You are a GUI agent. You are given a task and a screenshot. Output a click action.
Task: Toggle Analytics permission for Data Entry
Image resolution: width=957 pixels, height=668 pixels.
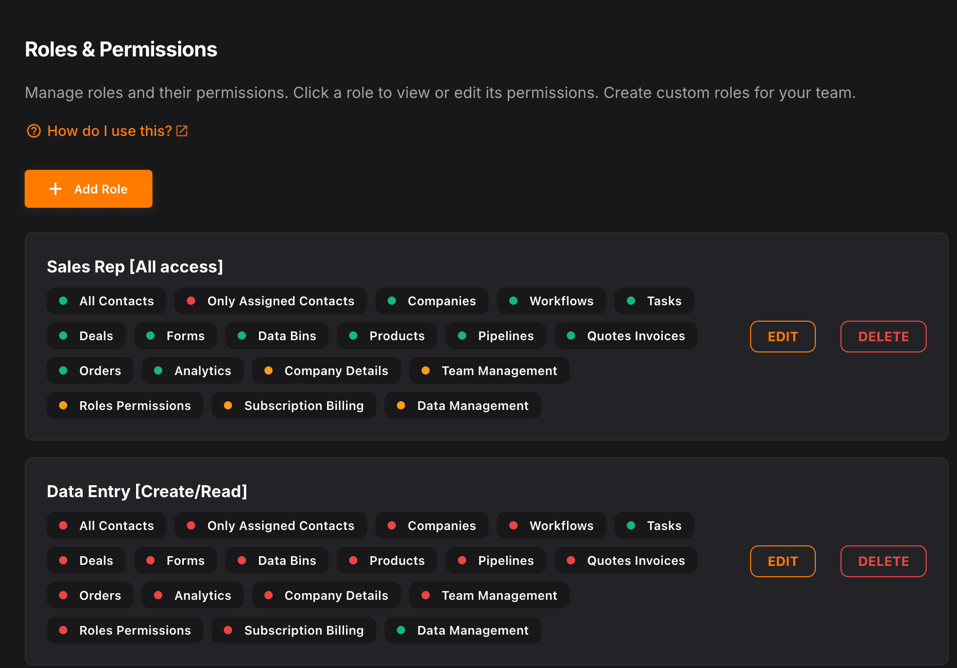193,595
